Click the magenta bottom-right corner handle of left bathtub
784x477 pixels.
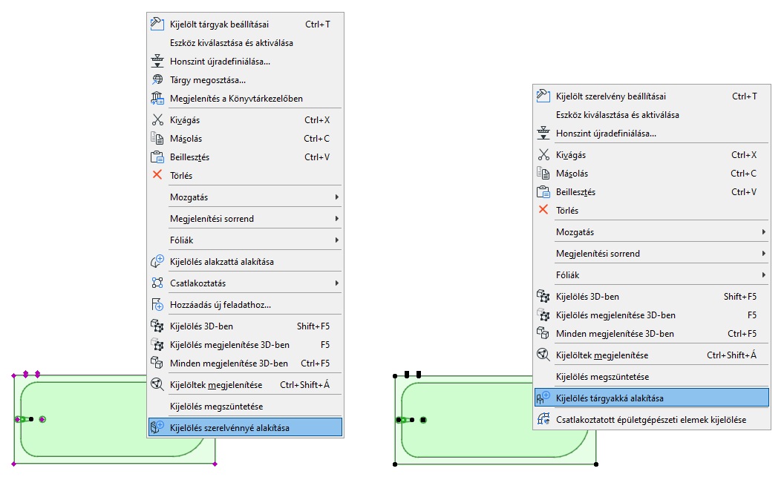pyautogui.click(x=215, y=464)
